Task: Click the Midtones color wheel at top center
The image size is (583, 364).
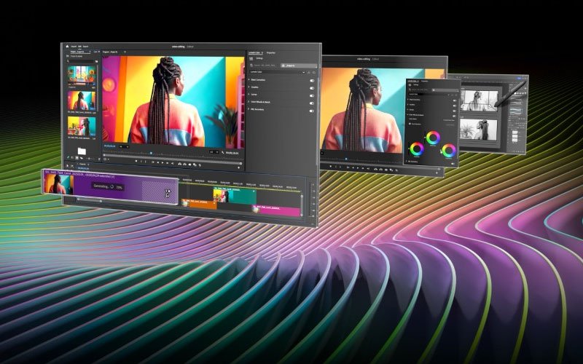Action: tap(432, 136)
